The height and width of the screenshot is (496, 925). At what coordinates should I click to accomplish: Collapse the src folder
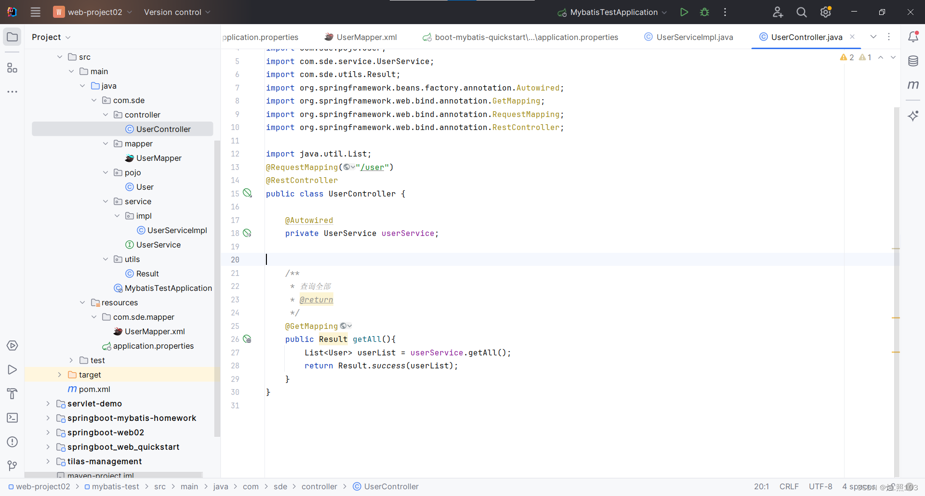60,57
